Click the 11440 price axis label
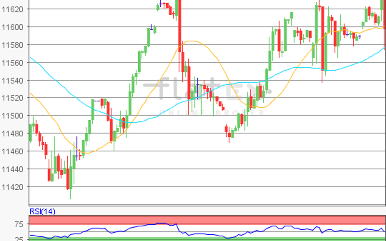 12,169
